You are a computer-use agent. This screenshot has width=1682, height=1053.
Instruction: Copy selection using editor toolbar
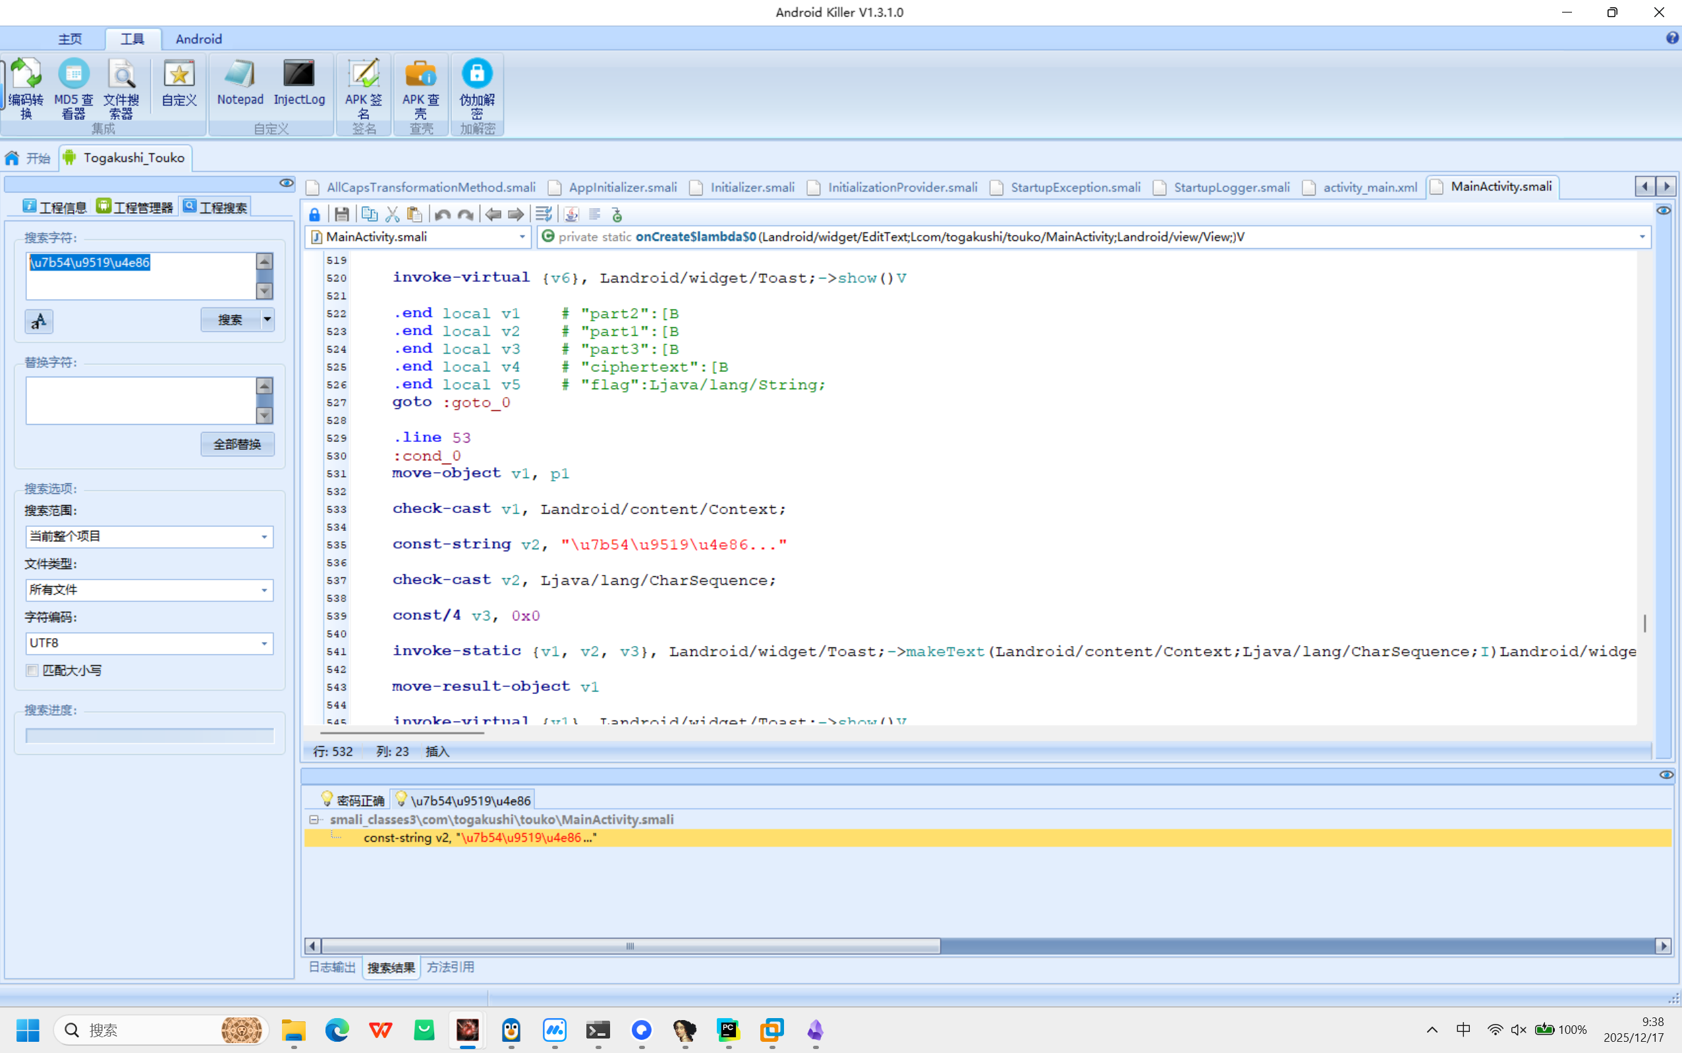[370, 215]
